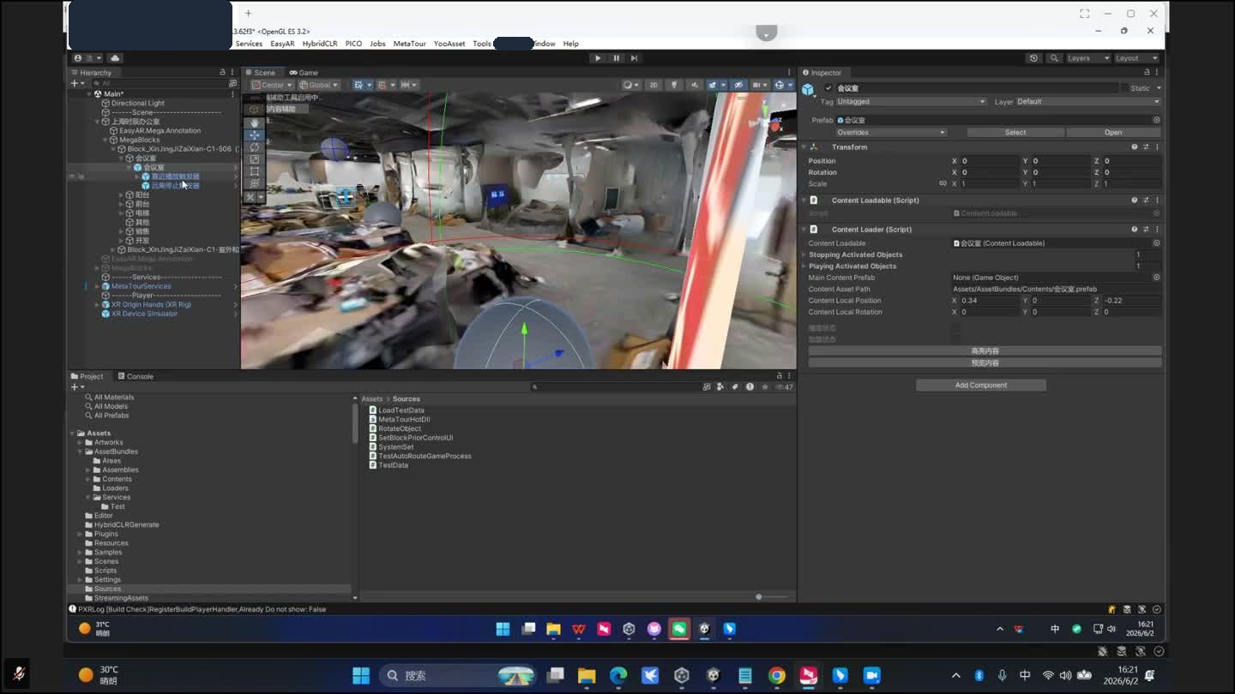
Task: Pick object for Main Content Prefab
Action: click(1156, 278)
